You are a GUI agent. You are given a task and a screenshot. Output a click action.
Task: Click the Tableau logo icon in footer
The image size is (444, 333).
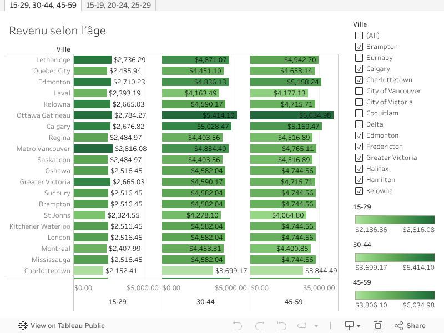point(23,326)
